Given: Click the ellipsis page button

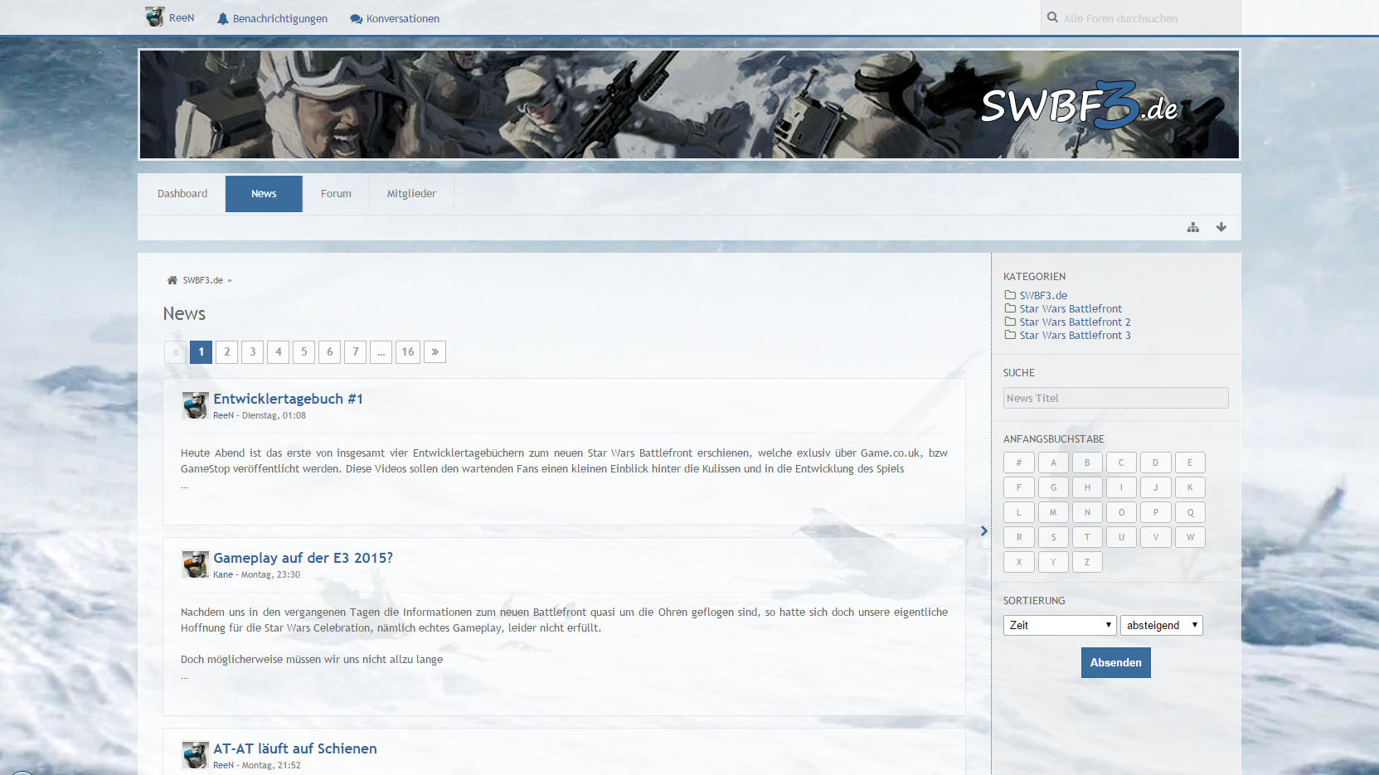Looking at the screenshot, I should coord(381,352).
